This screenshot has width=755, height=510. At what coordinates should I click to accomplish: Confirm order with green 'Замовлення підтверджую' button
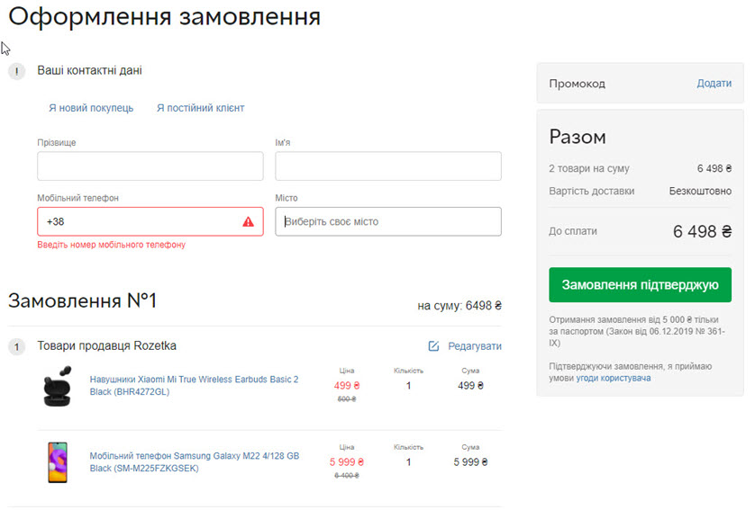[x=640, y=285]
